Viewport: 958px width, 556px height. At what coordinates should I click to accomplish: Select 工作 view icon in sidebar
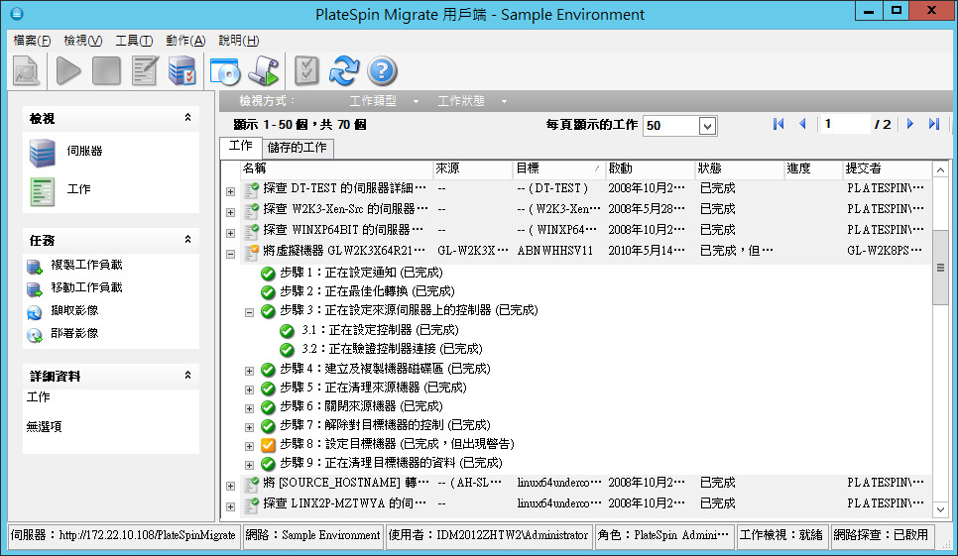[43, 189]
